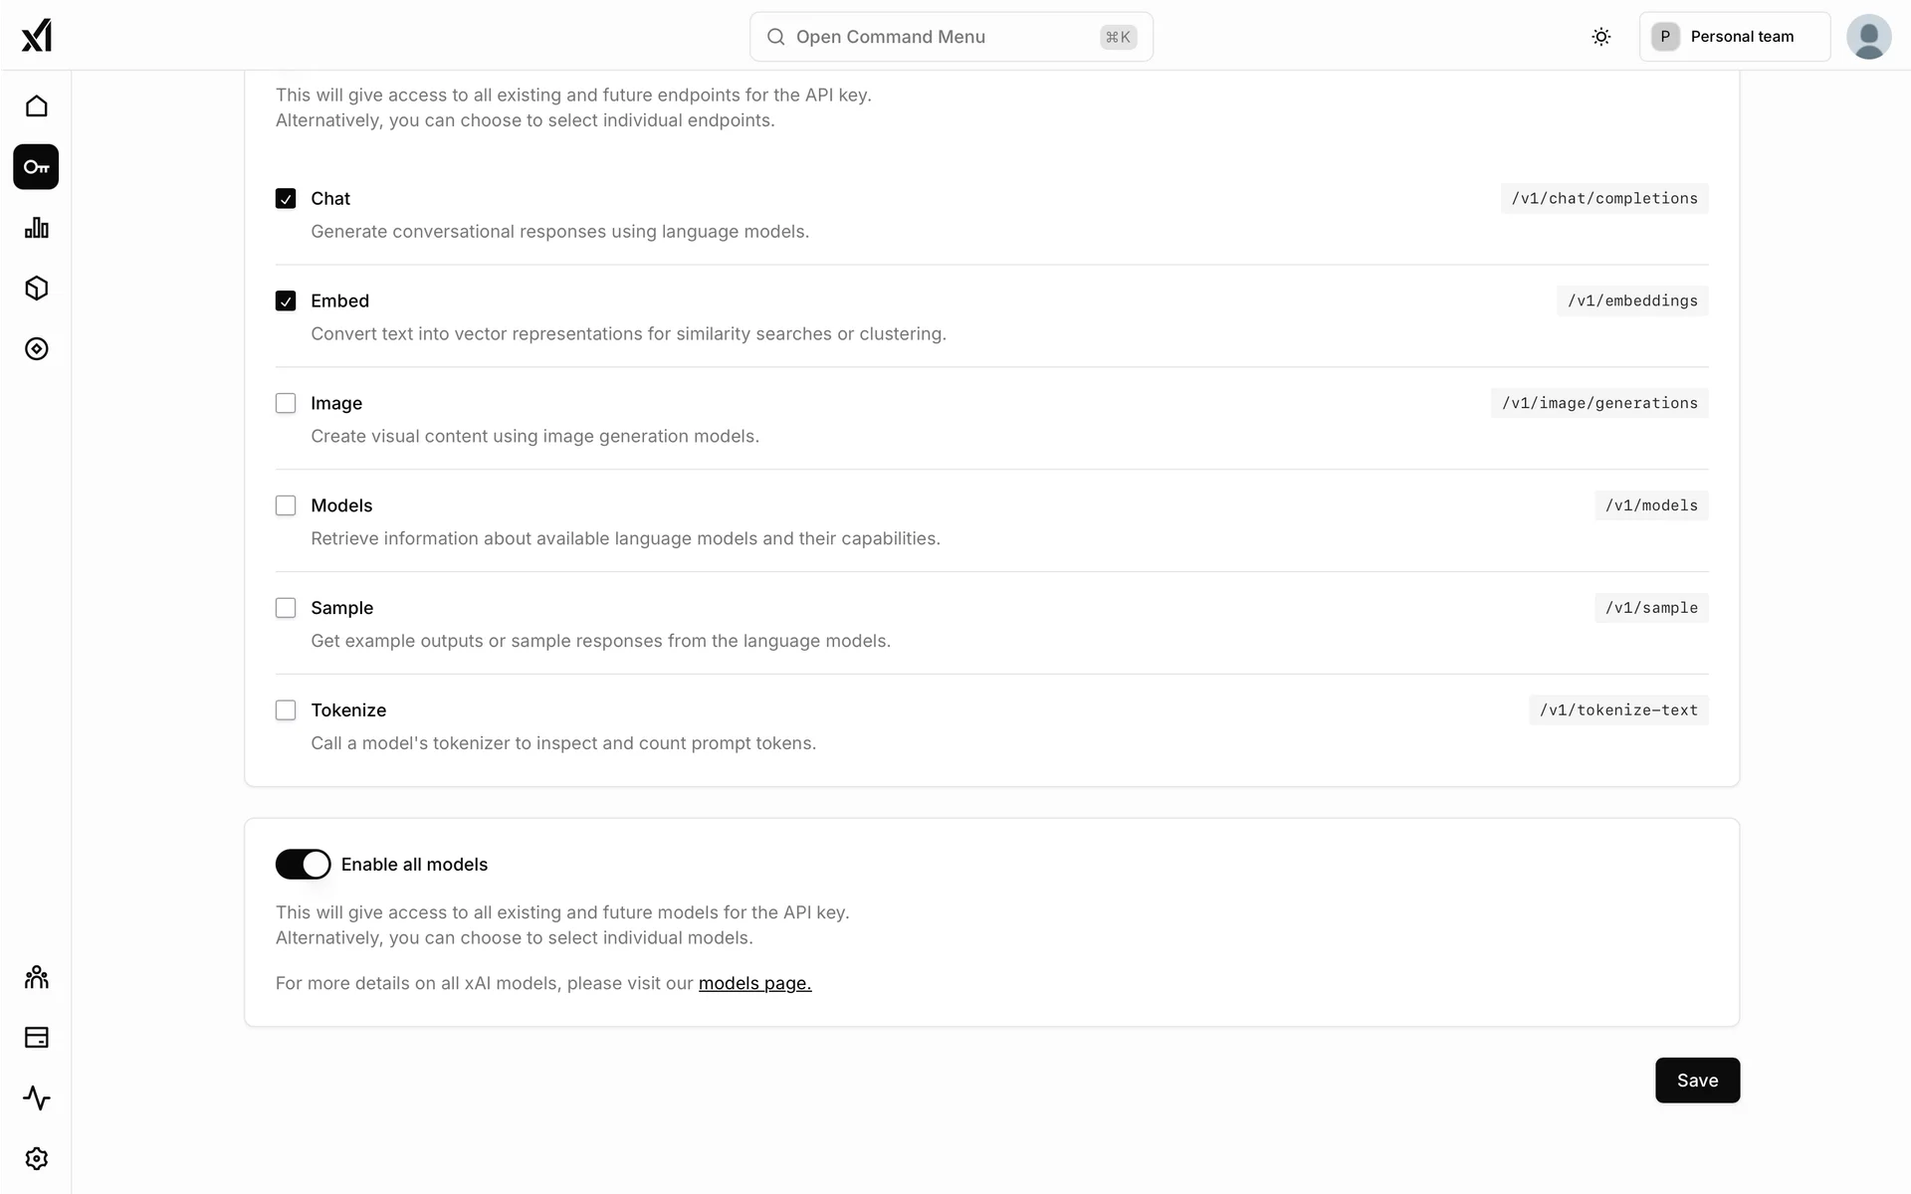The image size is (1911, 1194).
Task: Open the billing card icon
Action: [x=37, y=1038]
